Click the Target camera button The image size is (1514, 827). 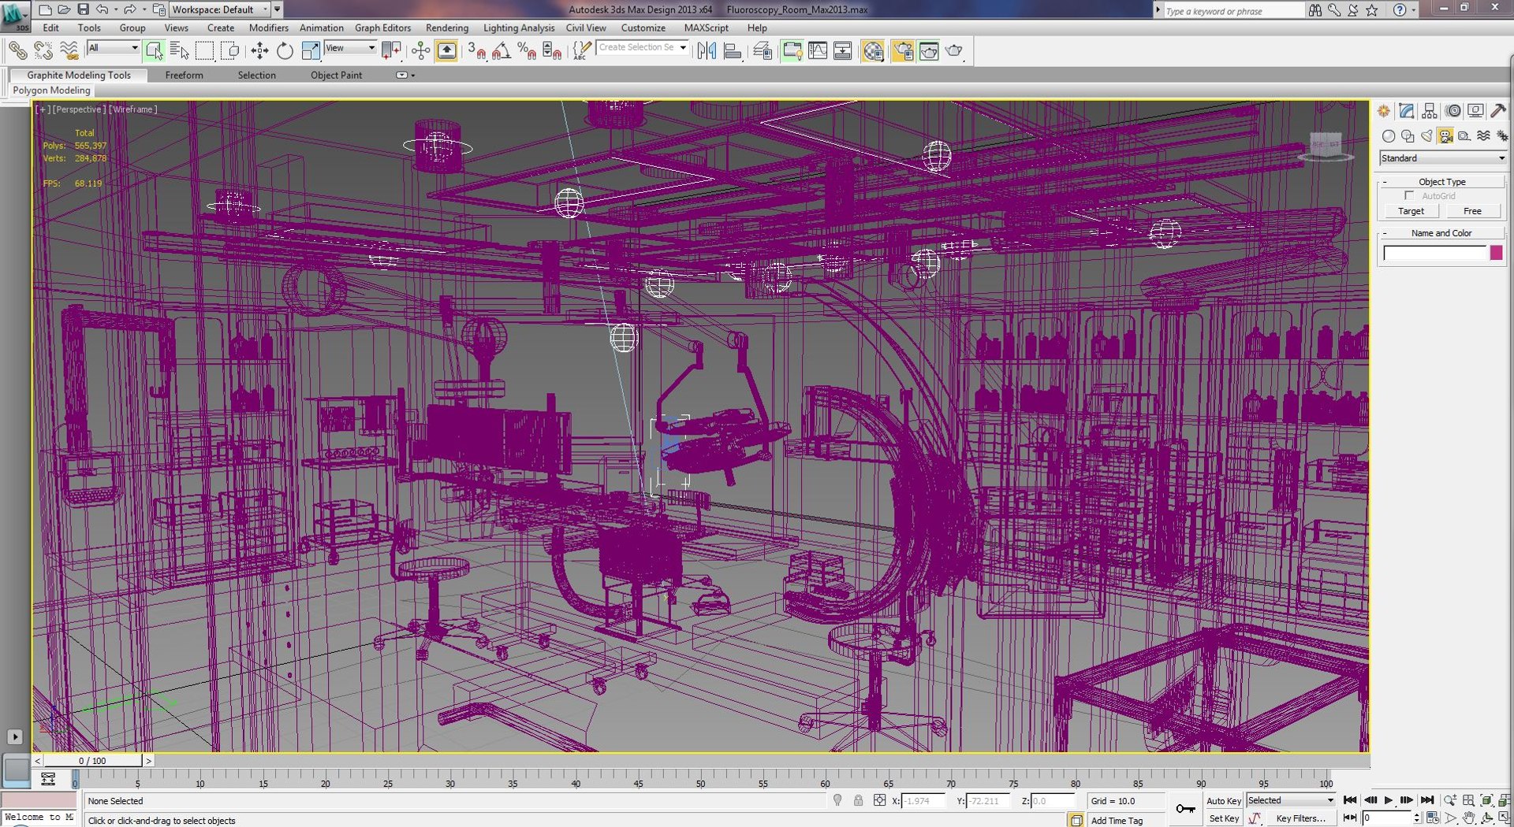[x=1411, y=211]
